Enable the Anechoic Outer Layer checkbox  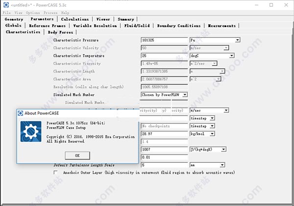[x=56, y=172]
